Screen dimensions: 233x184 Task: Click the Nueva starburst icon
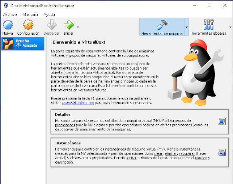point(8,25)
